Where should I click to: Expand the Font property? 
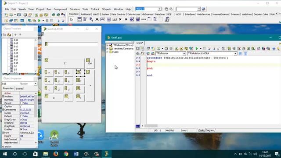tap(3, 133)
